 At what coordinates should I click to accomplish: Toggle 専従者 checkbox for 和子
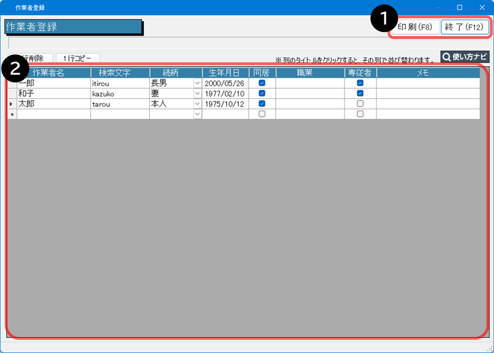360,93
